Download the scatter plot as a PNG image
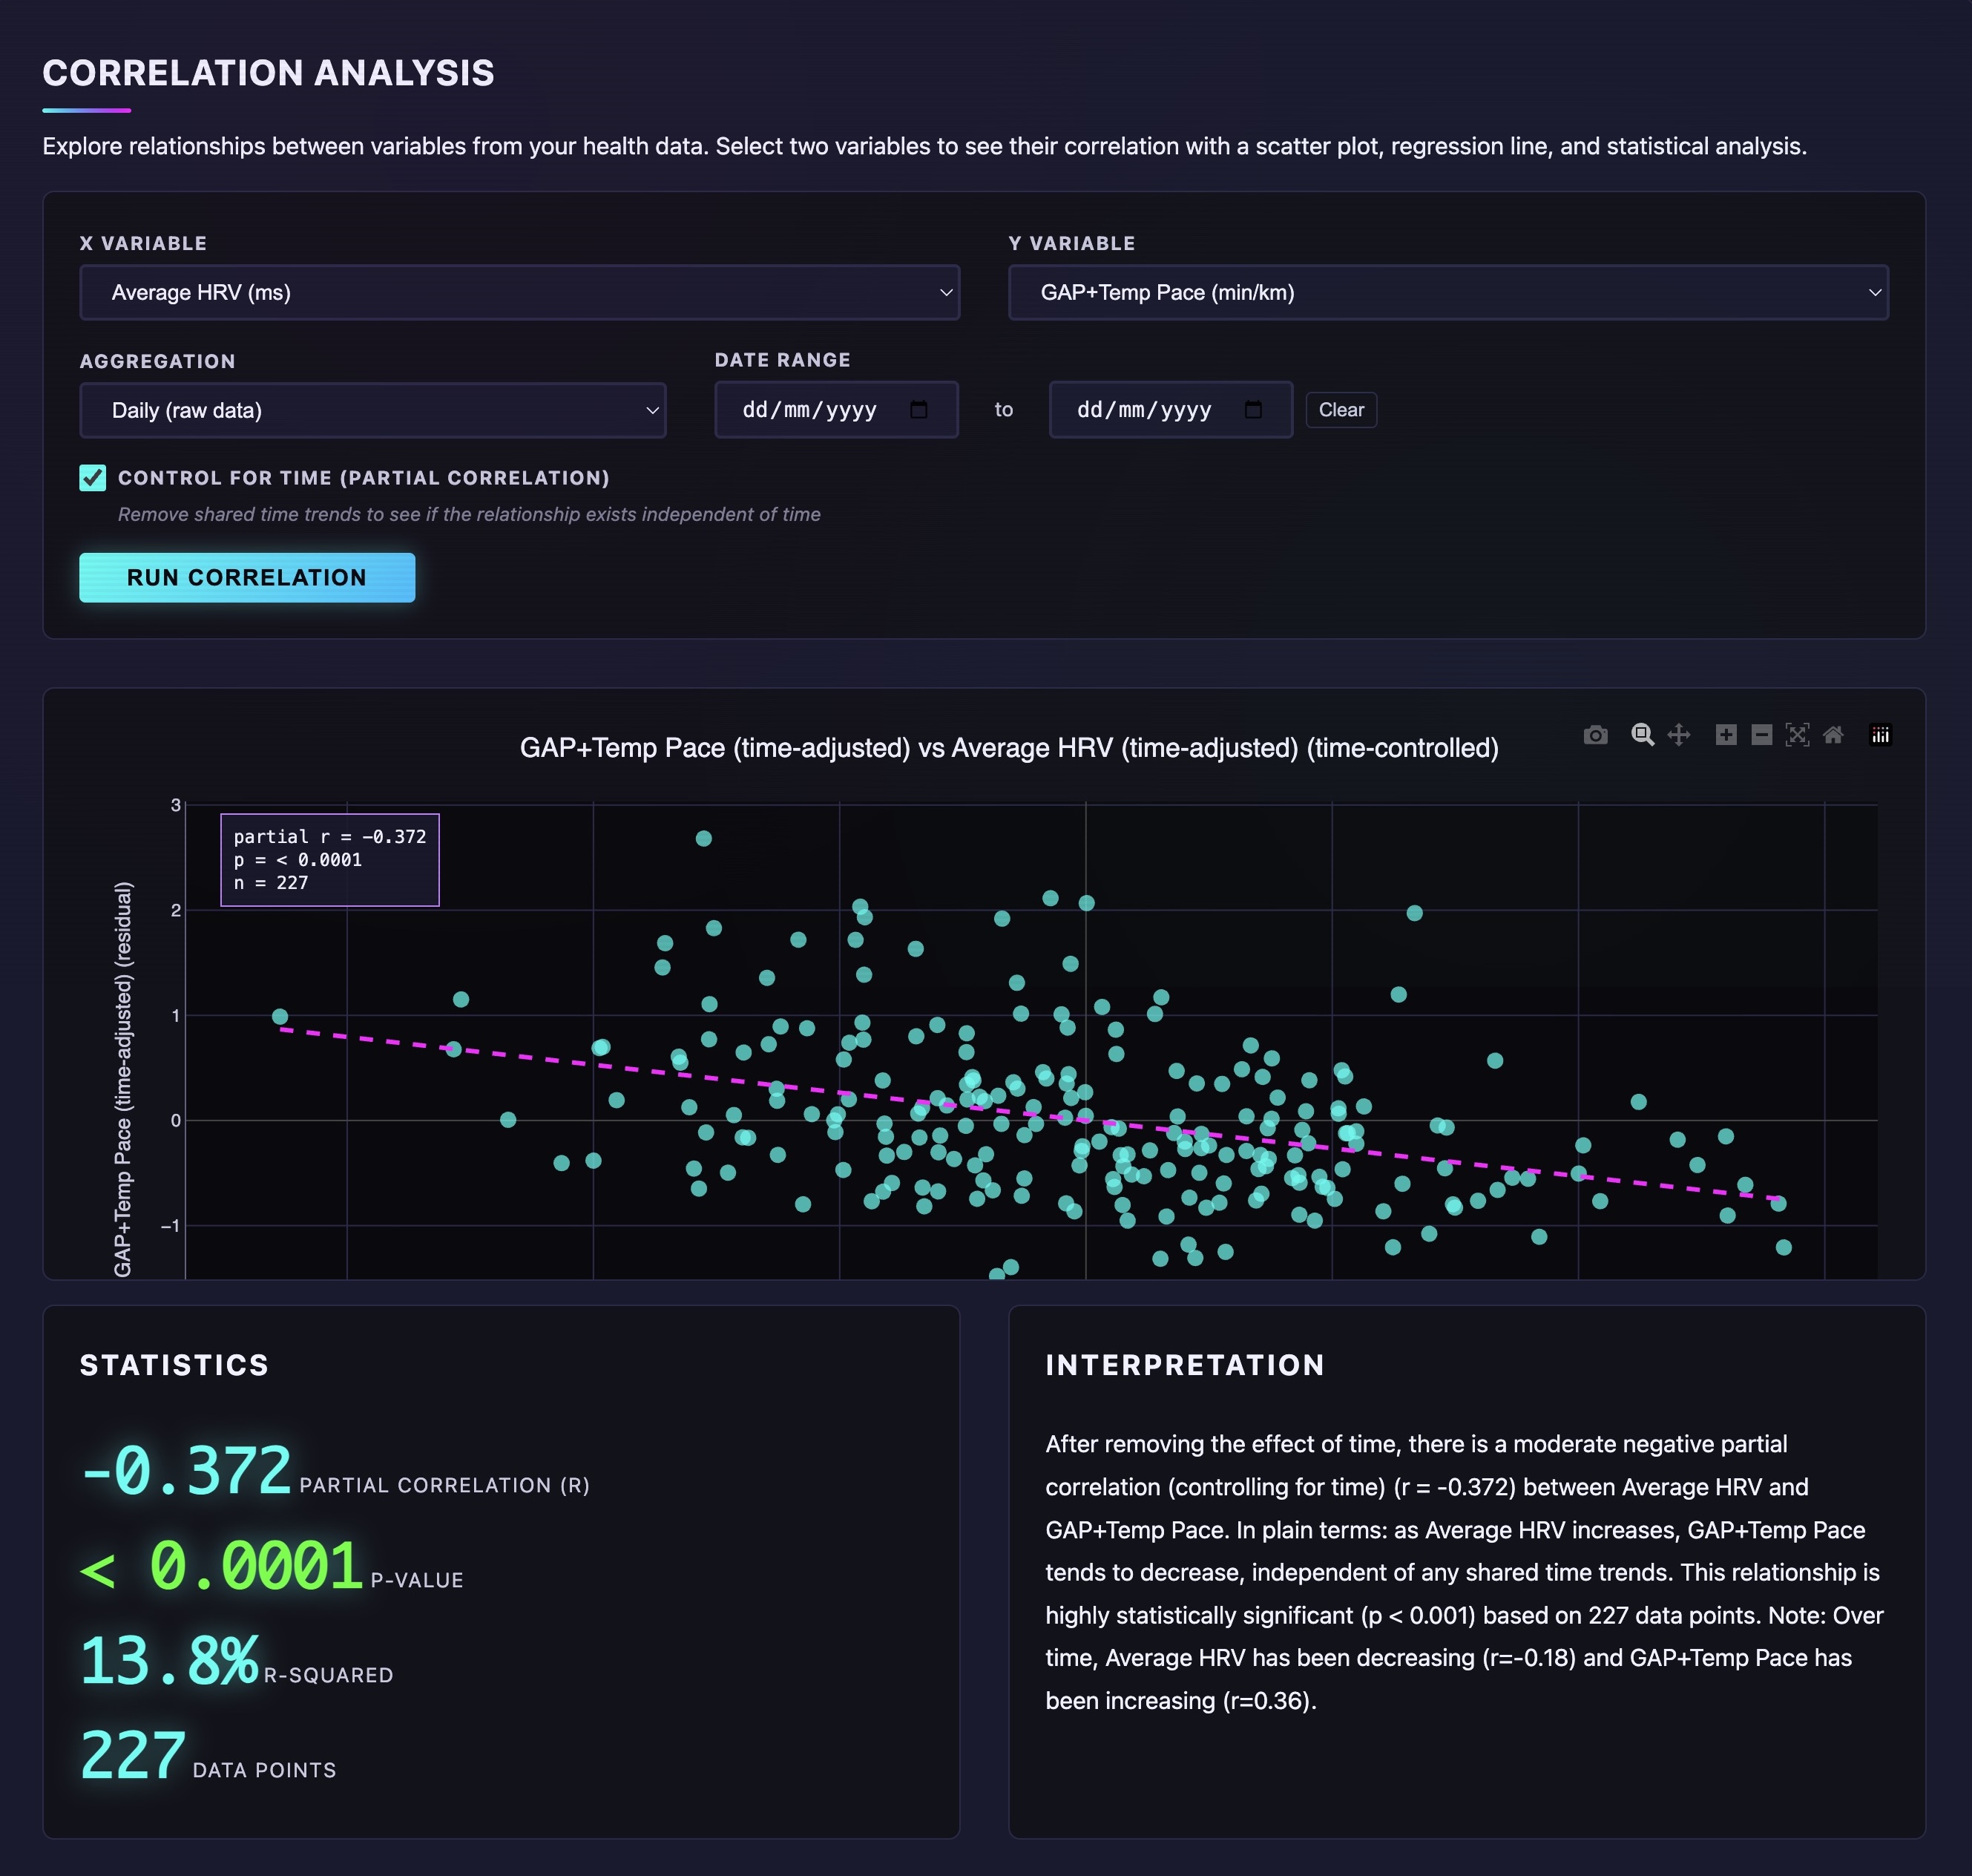1972x1876 pixels. click(x=1595, y=735)
